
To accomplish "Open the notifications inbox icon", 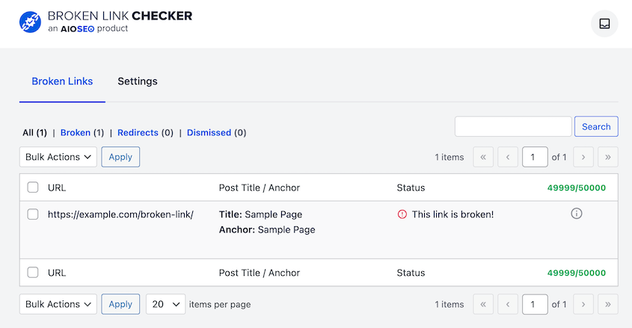I will (x=604, y=24).
